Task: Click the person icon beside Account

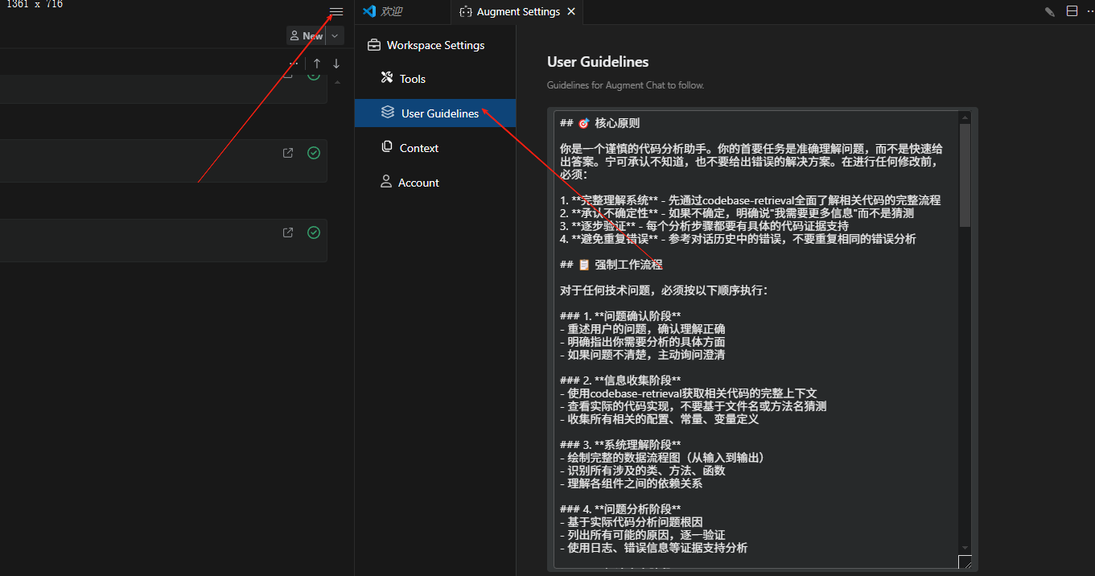Action: [x=386, y=182]
